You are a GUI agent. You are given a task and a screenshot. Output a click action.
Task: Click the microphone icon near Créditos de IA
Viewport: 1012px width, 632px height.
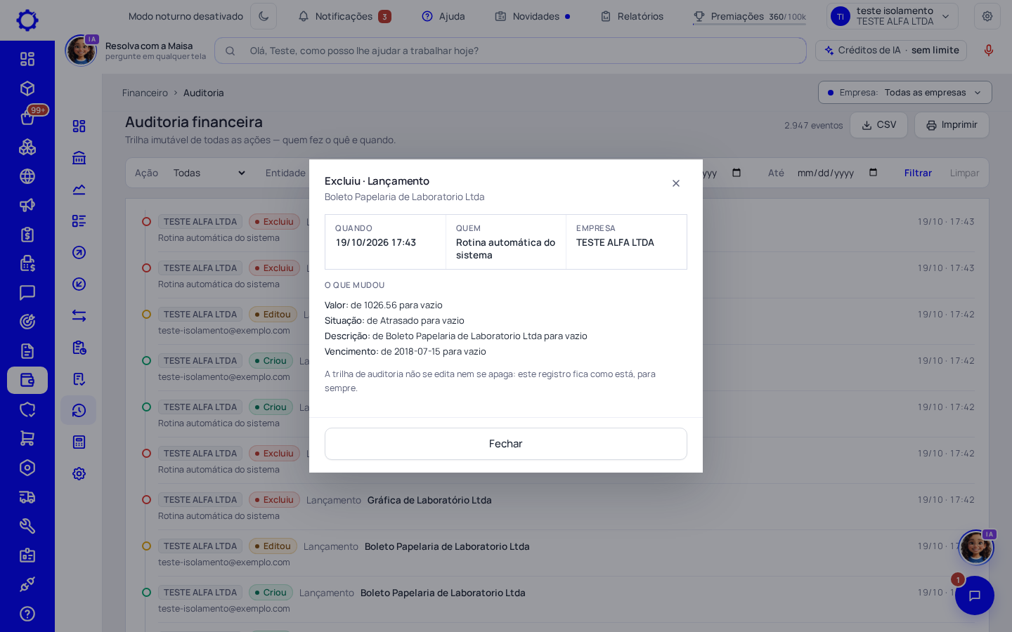point(989,51)
